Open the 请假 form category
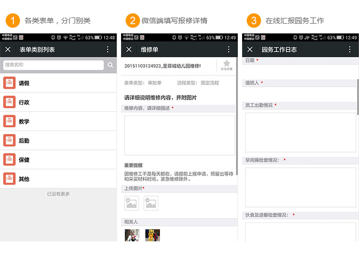Screen dimensions: 359x267 click(x=58, y=83)
